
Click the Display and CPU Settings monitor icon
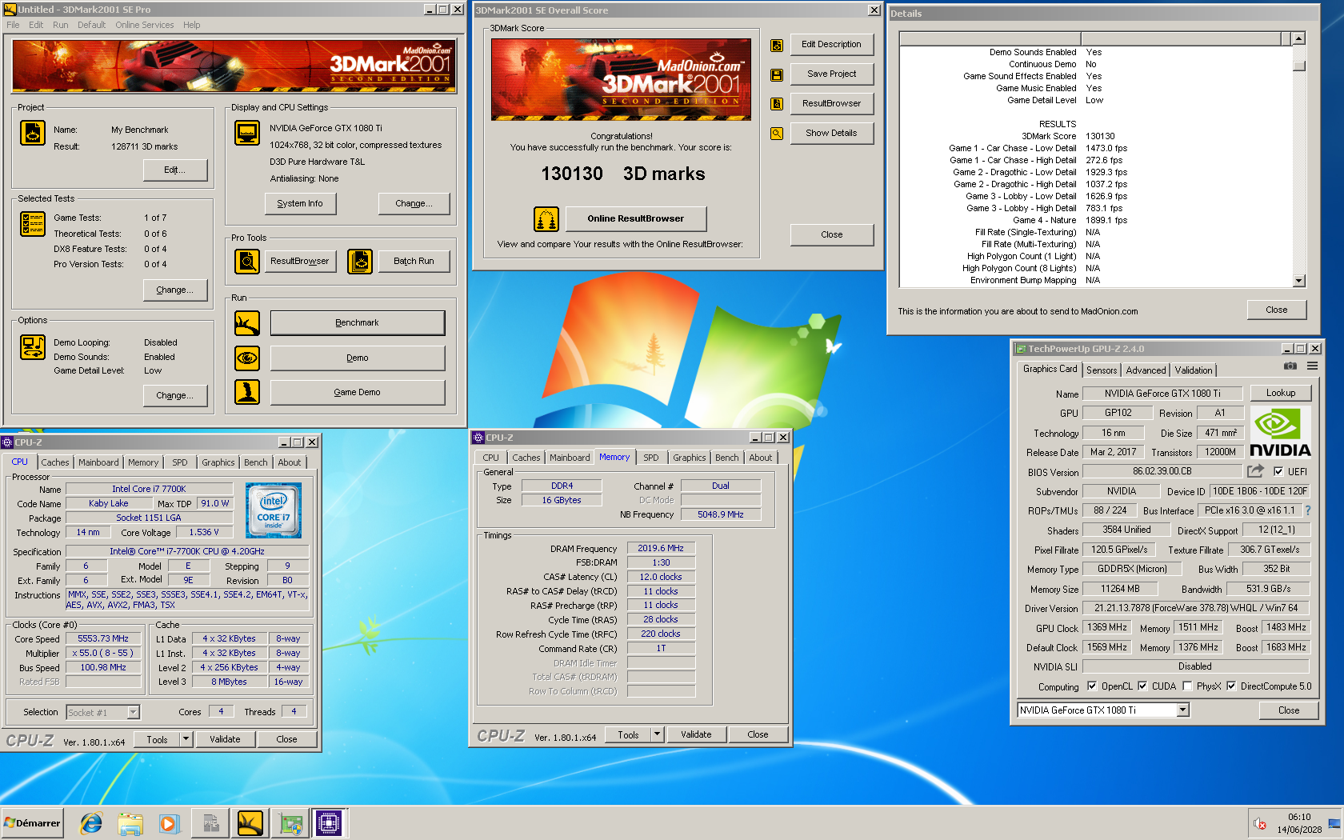[x=247, y=133]
